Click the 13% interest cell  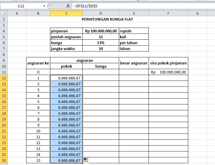pos(101,43)
